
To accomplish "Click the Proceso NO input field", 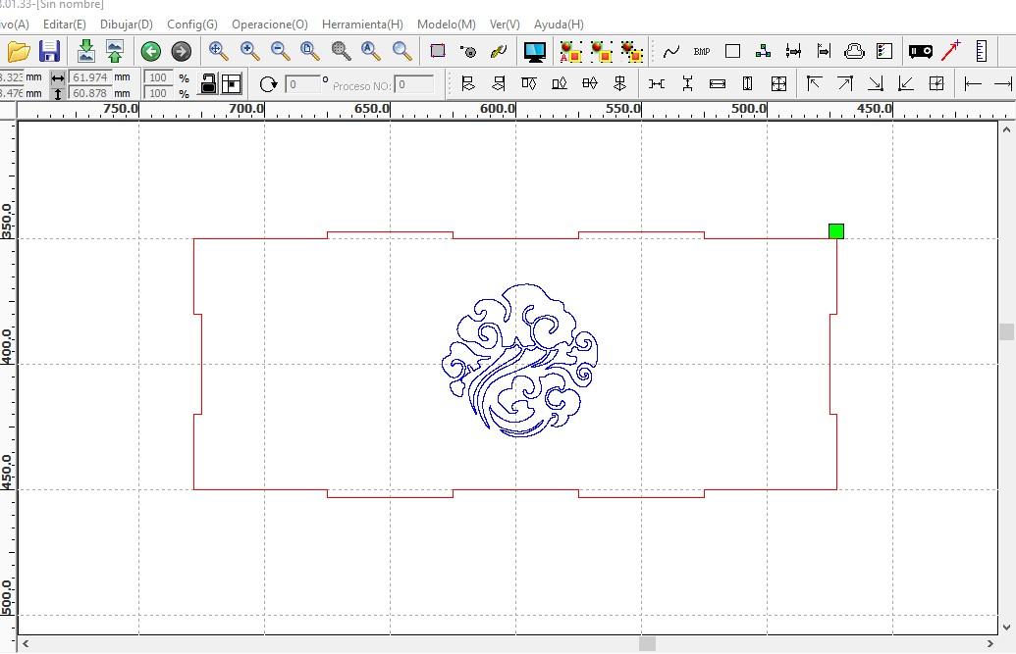I will (x=414, y=84).
